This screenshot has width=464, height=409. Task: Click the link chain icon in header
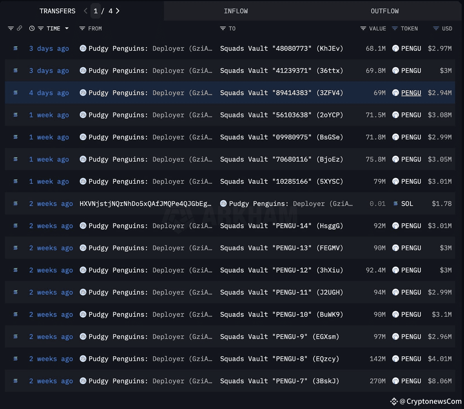19,28
